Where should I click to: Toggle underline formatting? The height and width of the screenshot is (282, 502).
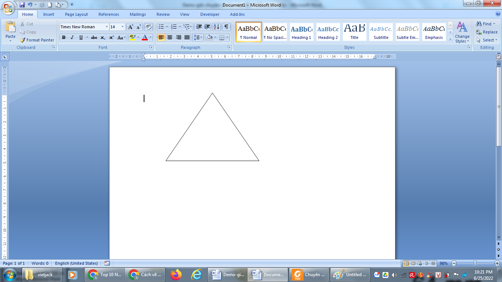(x=81, y=37)
